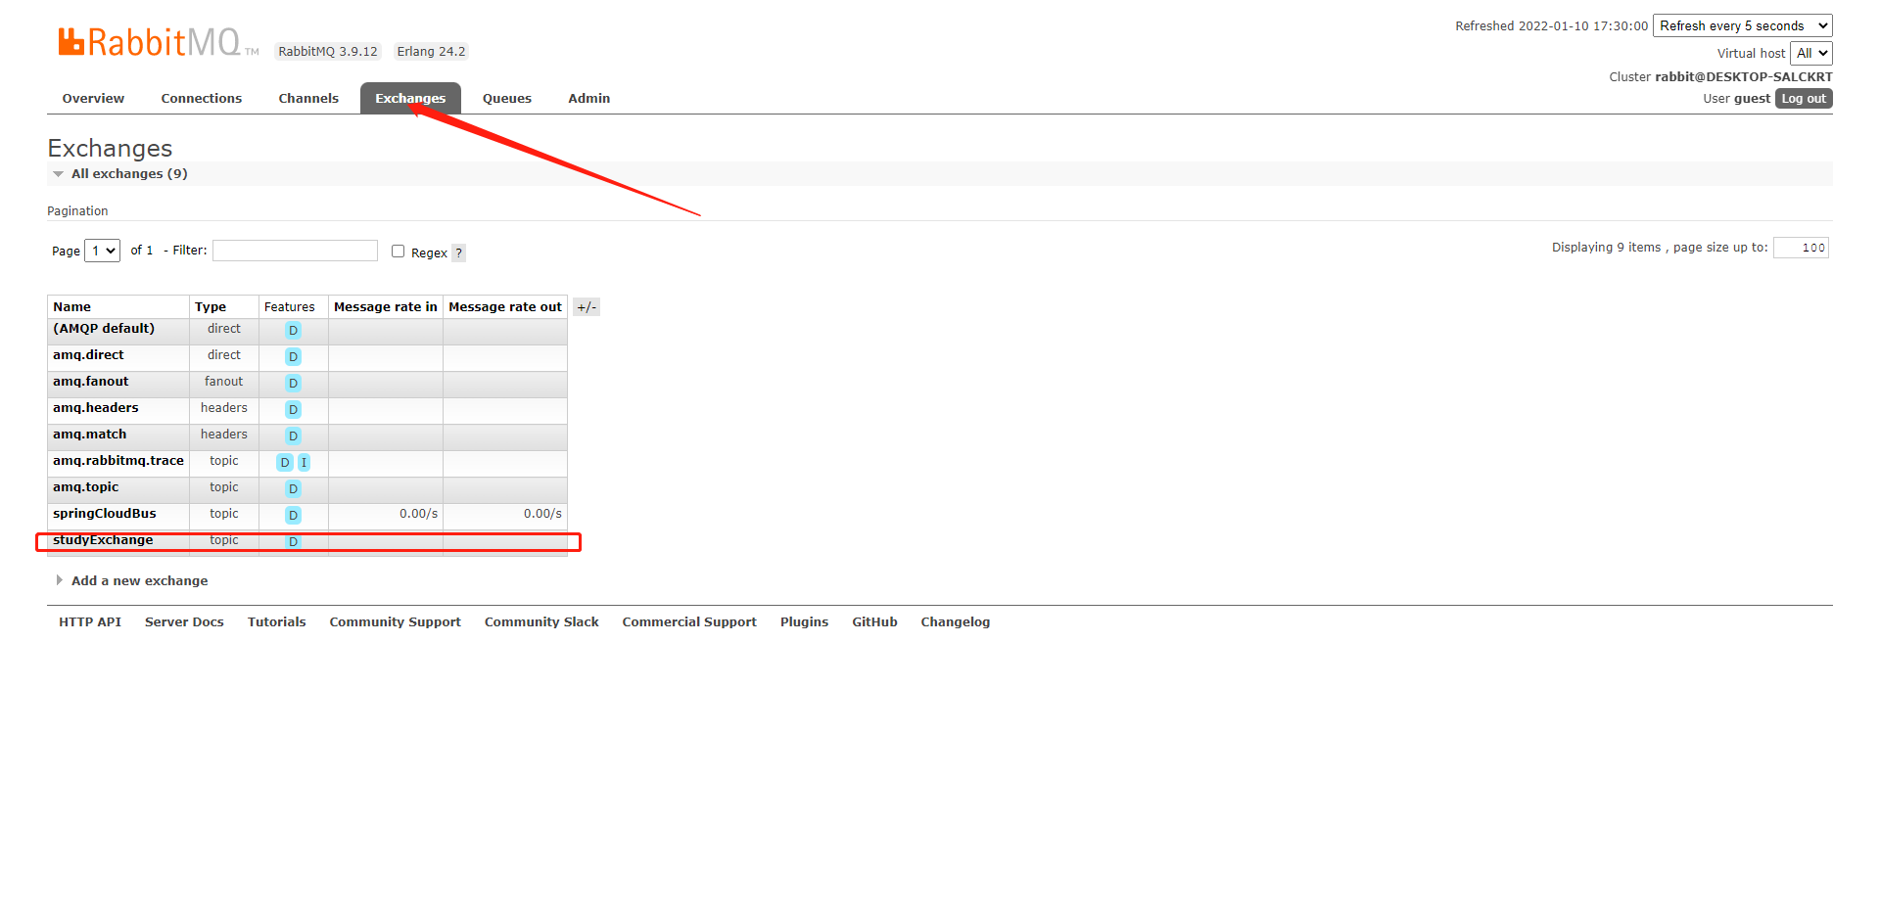The width and height of the screenshot is (1880, 917).
Task: Click the RabbitMQ 3.9.12 version label
Action: (328, 52)
